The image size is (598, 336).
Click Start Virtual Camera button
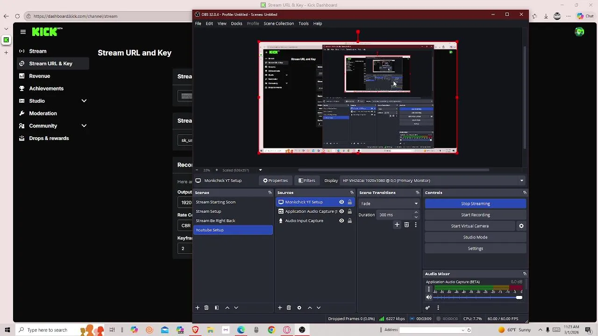click(x=470, y=226)
